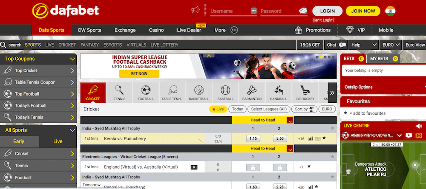Image resolution: width=426 pixels, height=189 pixels.
Task: Toggle password visibility eye icon
Action: (x=302, y=11)
